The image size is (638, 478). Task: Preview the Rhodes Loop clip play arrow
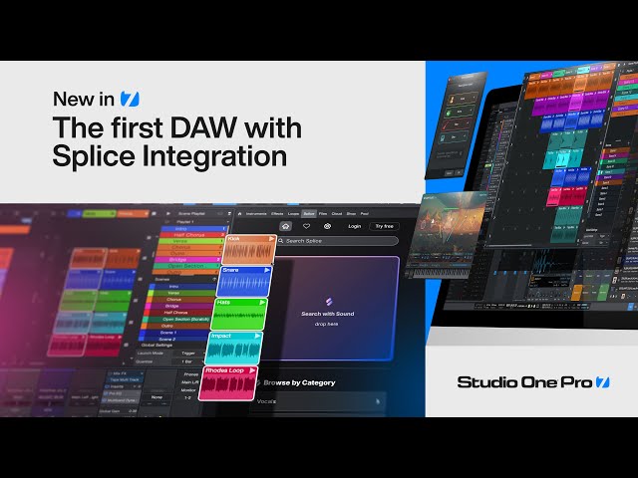252,370
